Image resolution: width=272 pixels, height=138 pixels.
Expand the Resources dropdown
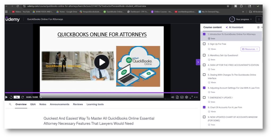(x=250, y=49)
